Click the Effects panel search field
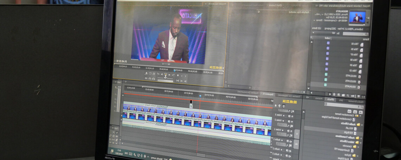The width and height of the screenshot is (401, 160). click(x=344, y=105)
